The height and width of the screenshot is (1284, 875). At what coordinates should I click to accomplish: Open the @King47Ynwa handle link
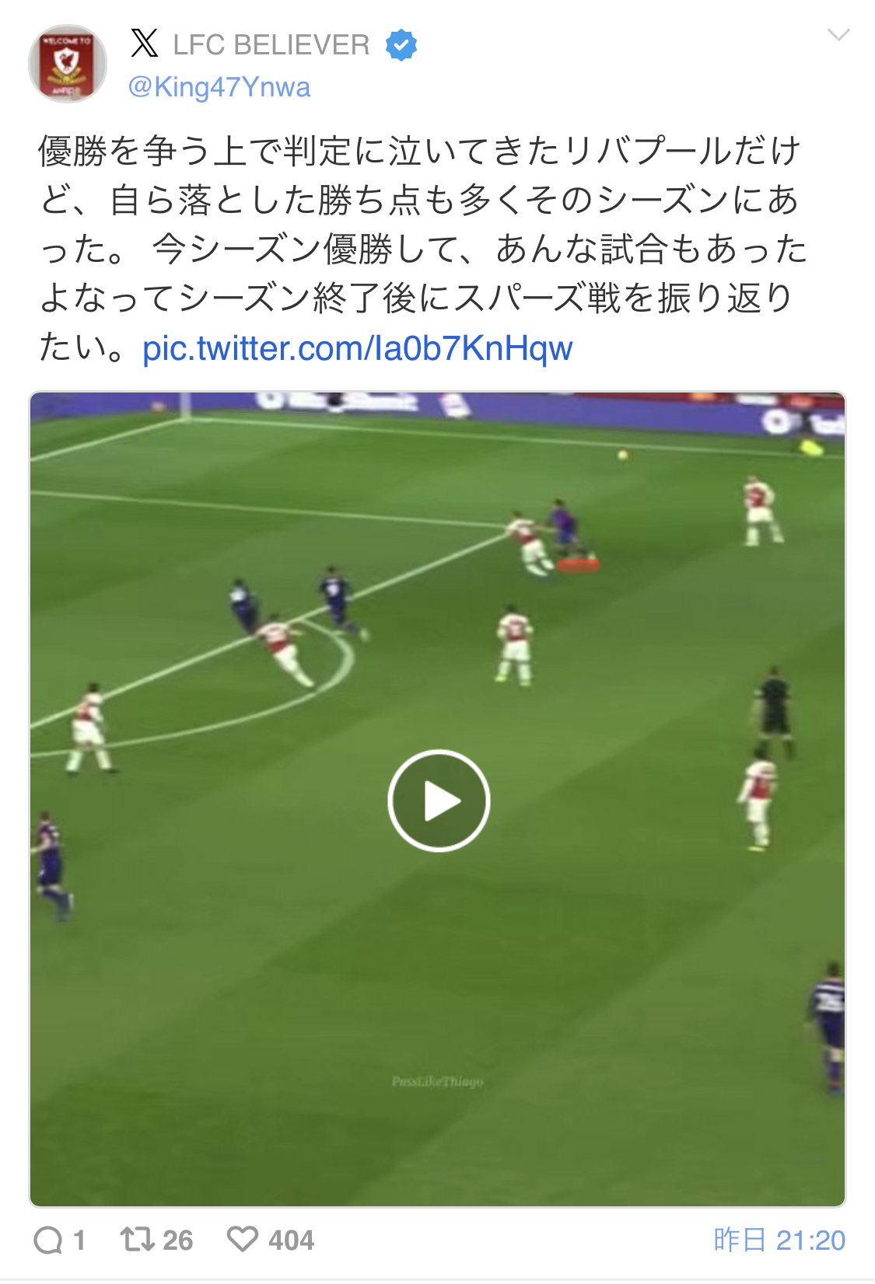tap(219, 87)
